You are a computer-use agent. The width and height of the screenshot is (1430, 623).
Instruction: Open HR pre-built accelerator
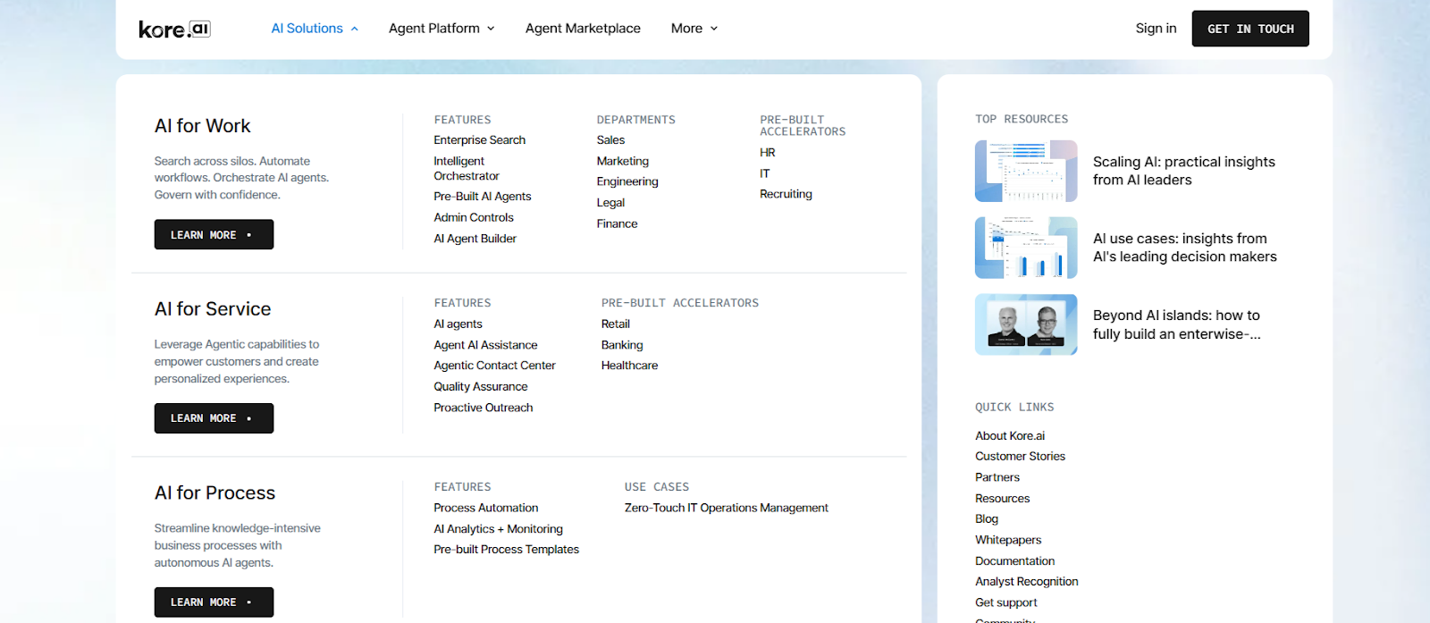[768, 153]
